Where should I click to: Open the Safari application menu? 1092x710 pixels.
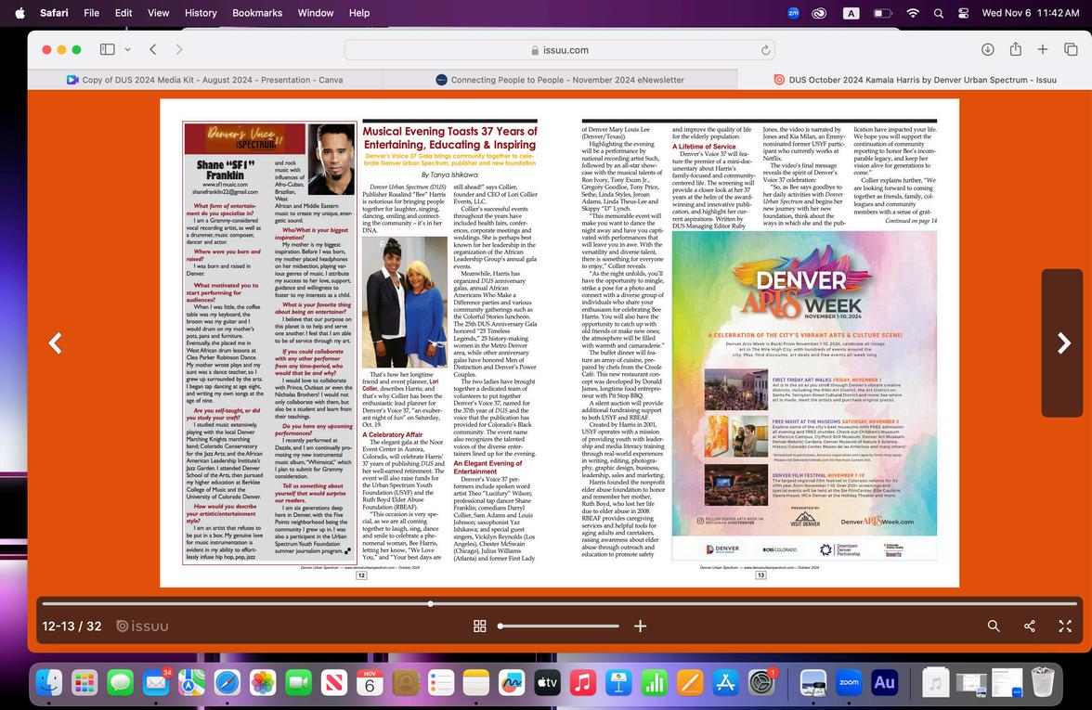coord(54,13)
